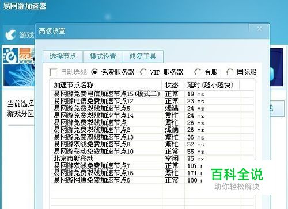Close the 高级设置 dialog
Image resolution: width=288 pixels, height=209 pixels.
click(259, 29)
